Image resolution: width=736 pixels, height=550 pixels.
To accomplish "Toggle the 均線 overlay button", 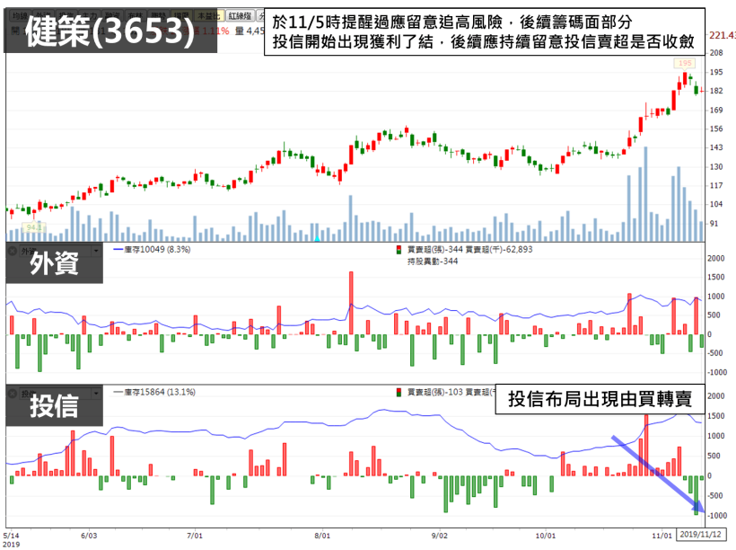I will [21, 15].
